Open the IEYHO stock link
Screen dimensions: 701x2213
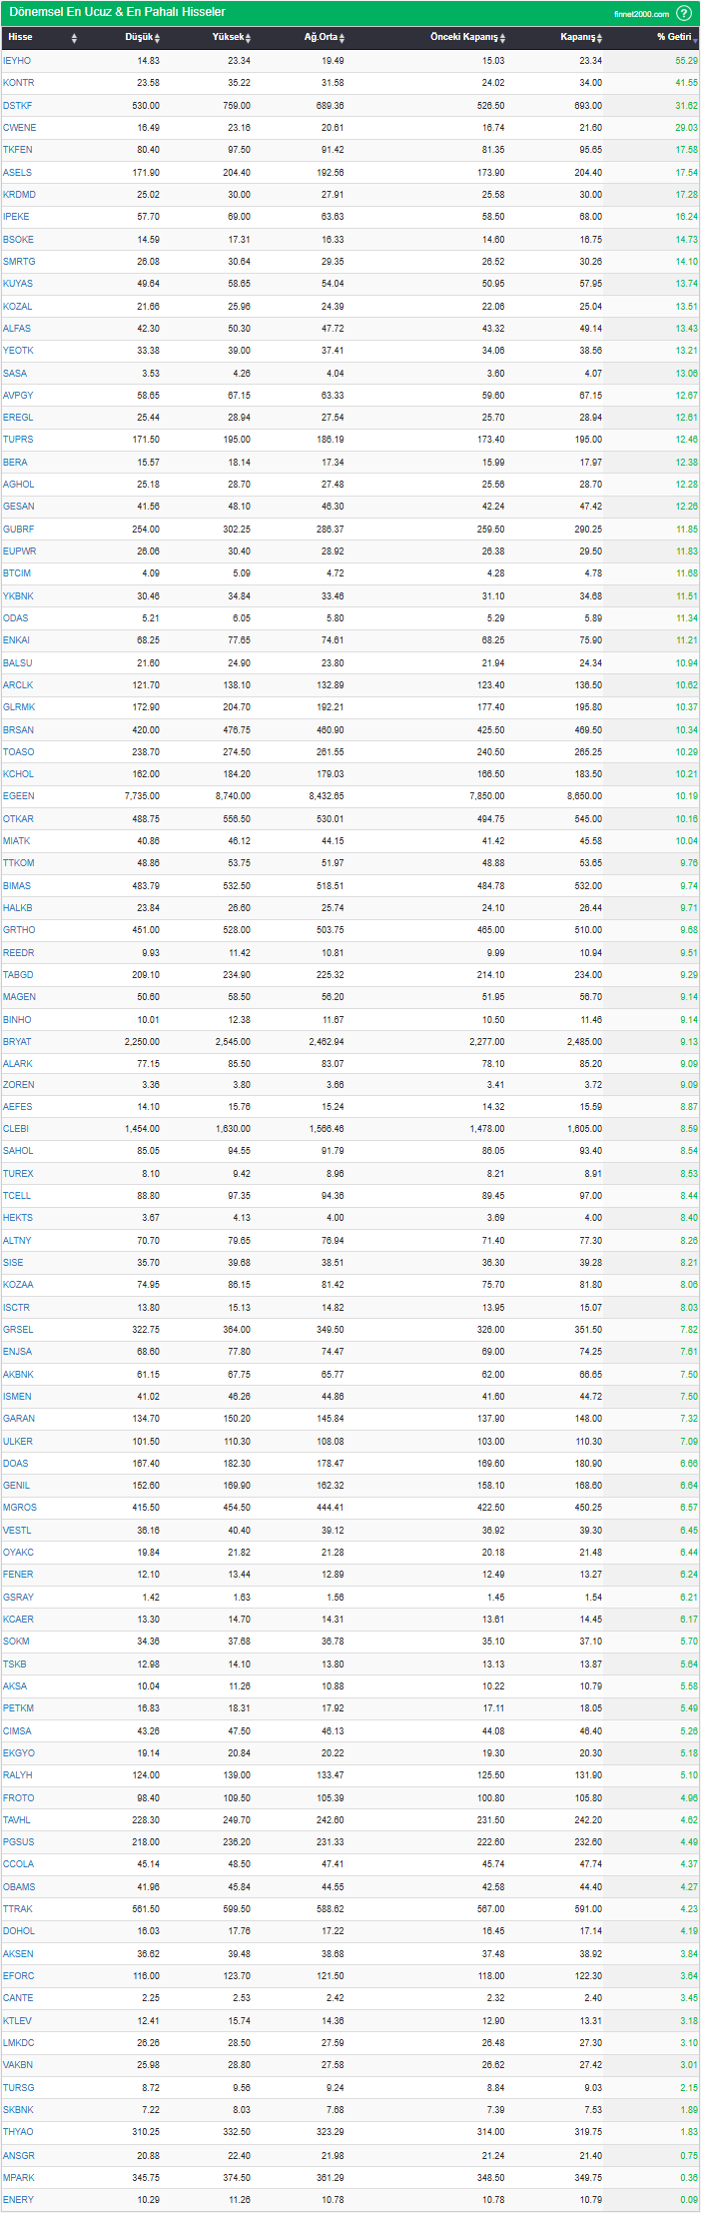(17, 61)
